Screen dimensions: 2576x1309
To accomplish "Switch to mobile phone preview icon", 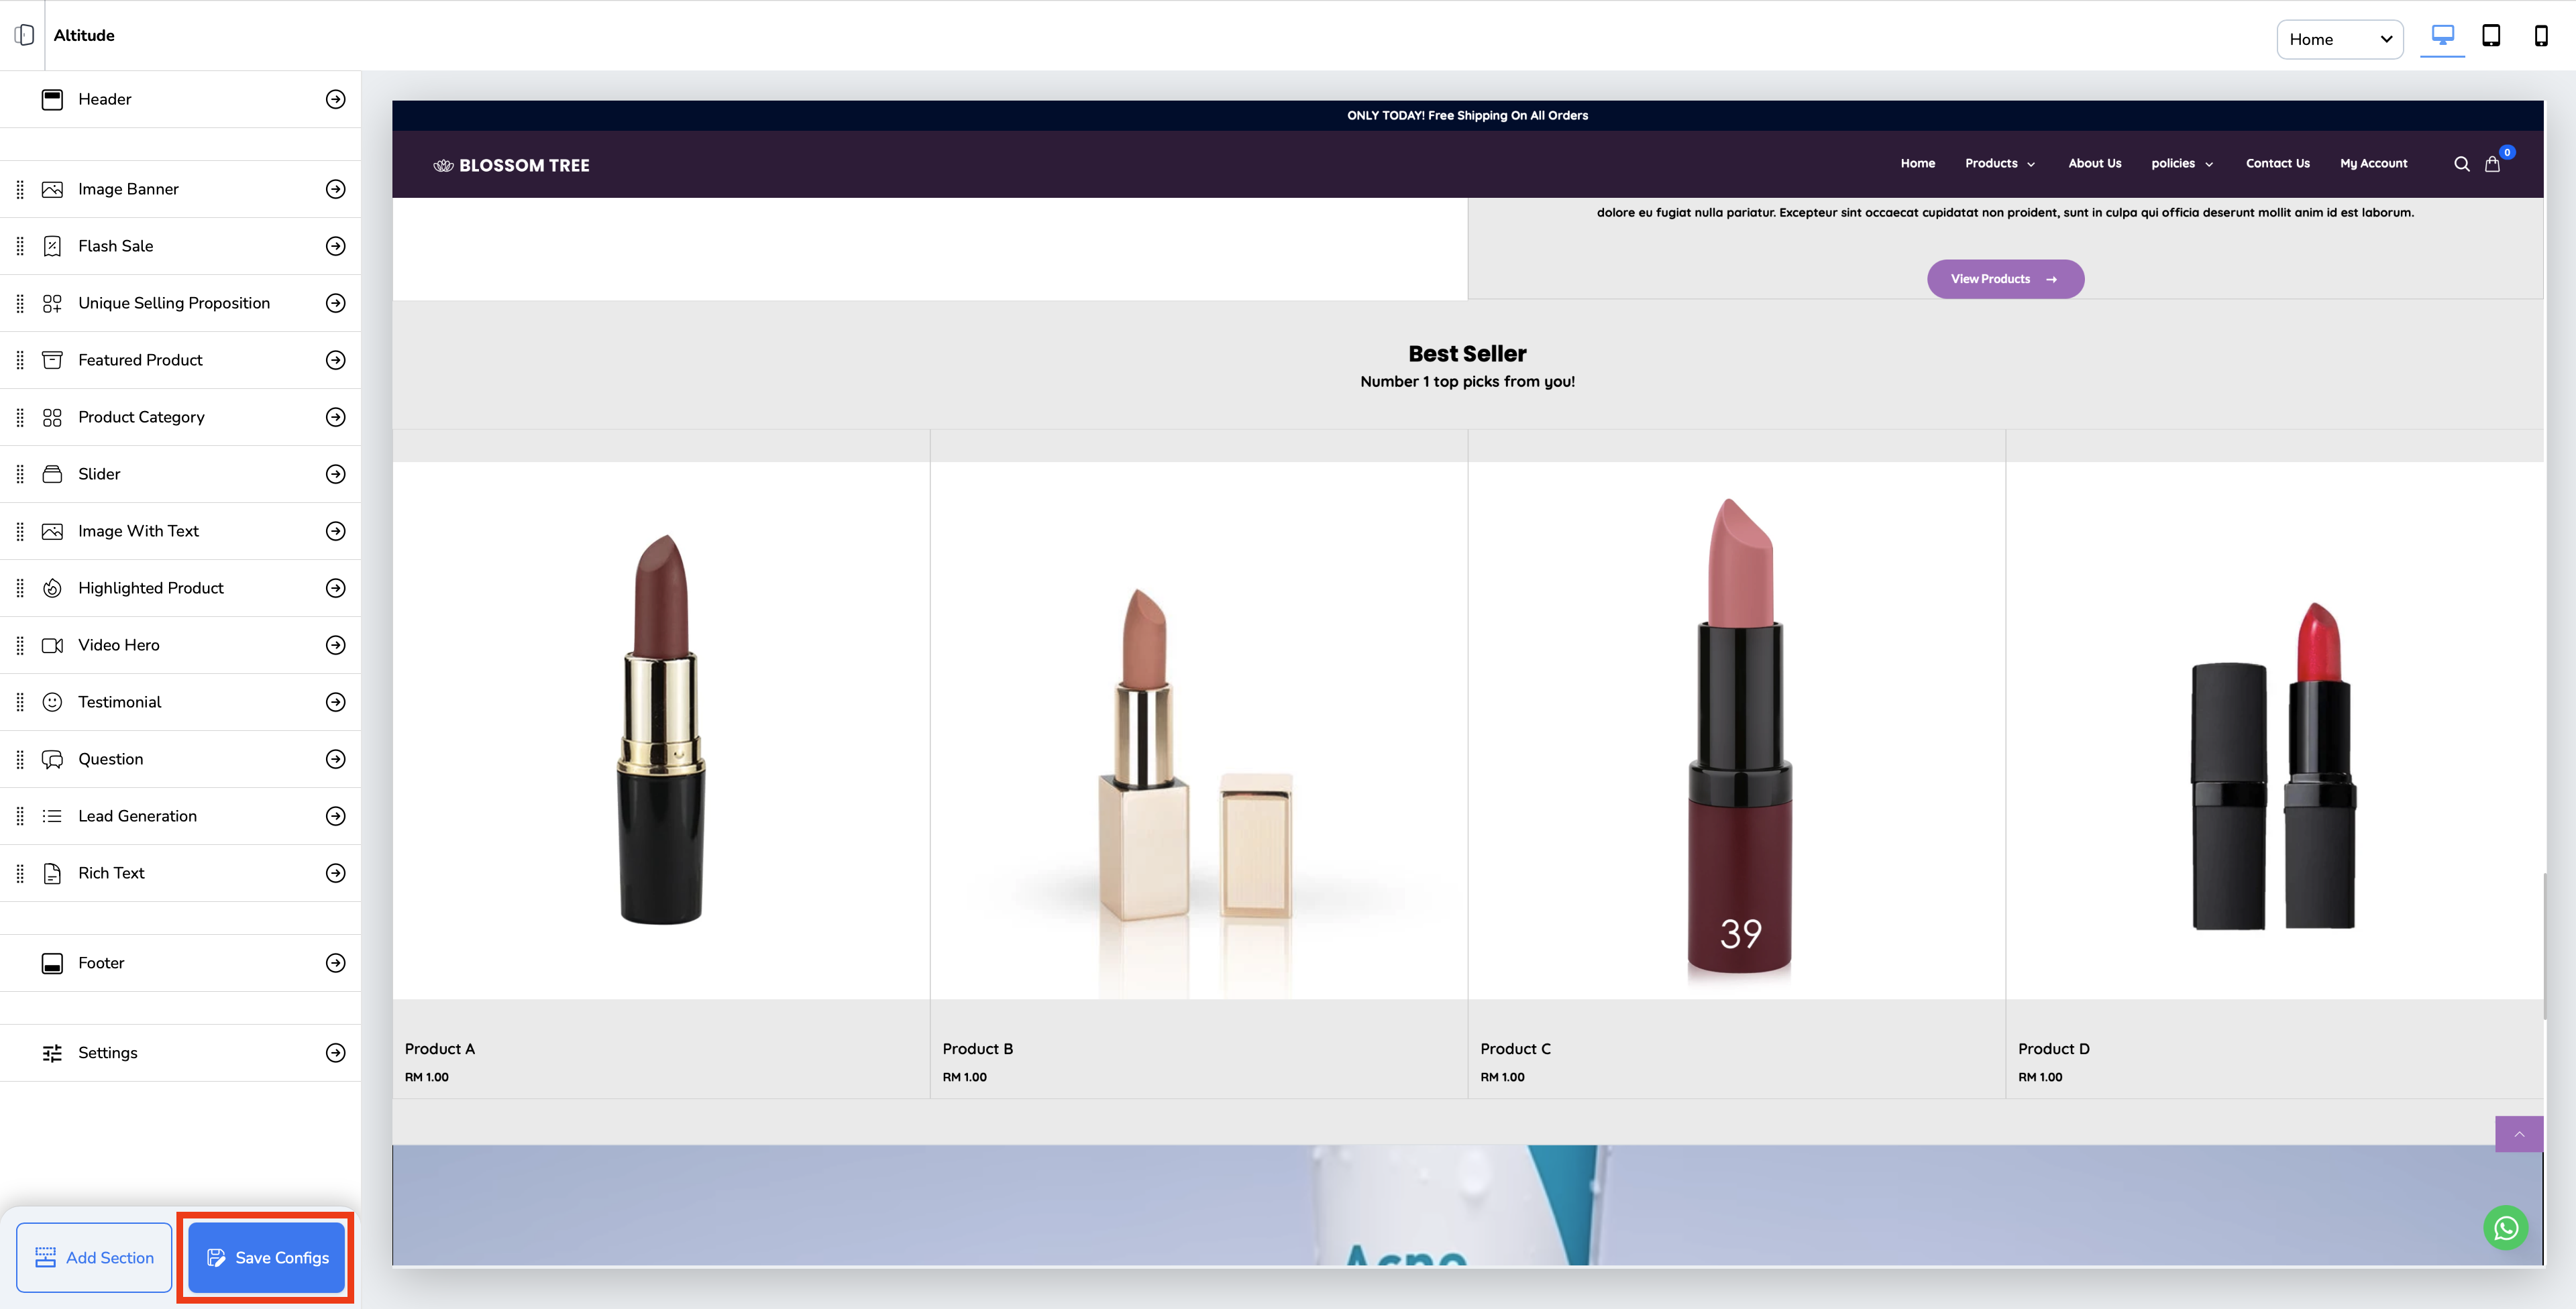I will pyautogui.click(x=2540, y=36).
